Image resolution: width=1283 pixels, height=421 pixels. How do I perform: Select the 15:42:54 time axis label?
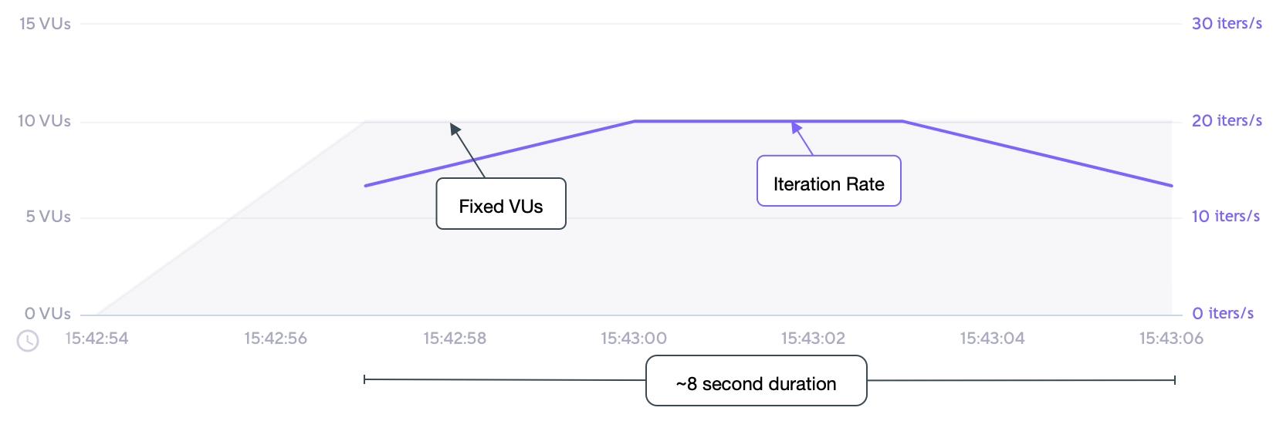pos(96,338)
